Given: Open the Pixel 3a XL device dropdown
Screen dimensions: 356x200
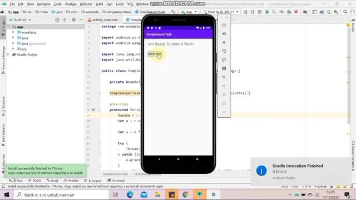Looking at the screenshot, I should click(221, 12).
